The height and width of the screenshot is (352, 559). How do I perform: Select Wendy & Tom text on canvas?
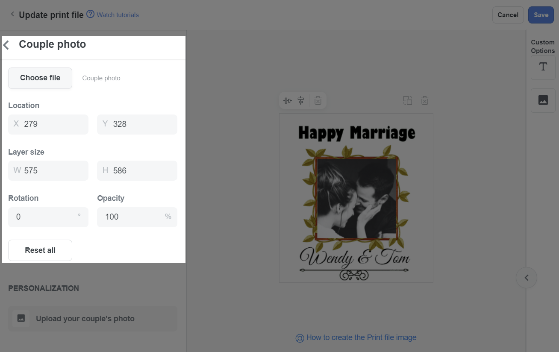[355, 257]
